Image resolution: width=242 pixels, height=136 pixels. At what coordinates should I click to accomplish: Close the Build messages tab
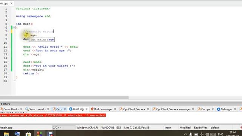(x=115, y=109)
